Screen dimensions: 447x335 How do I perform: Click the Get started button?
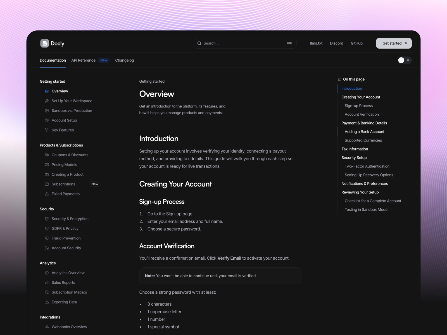394,43
